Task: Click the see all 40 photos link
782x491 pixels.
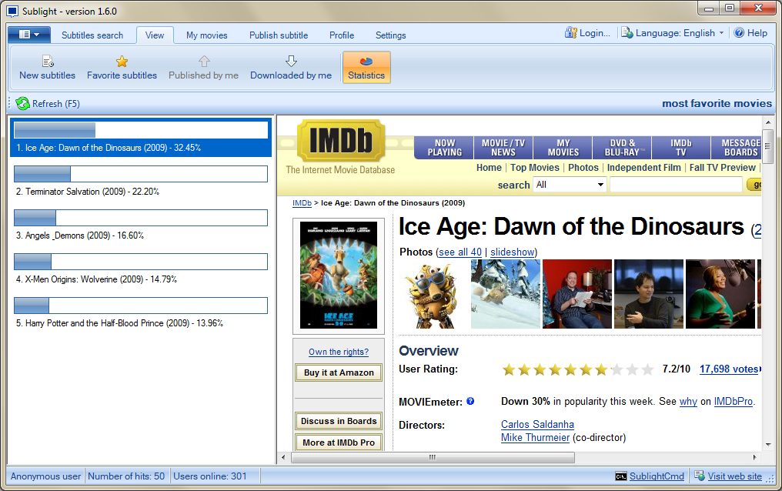Action: (460, 252)
